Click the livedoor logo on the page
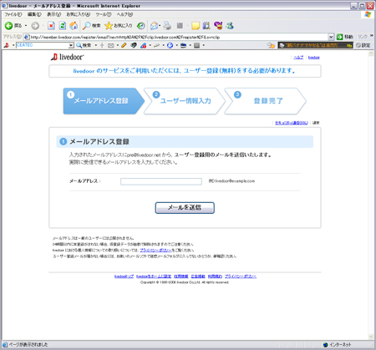This screenshot has width=376, height=350. coord(67,57)
